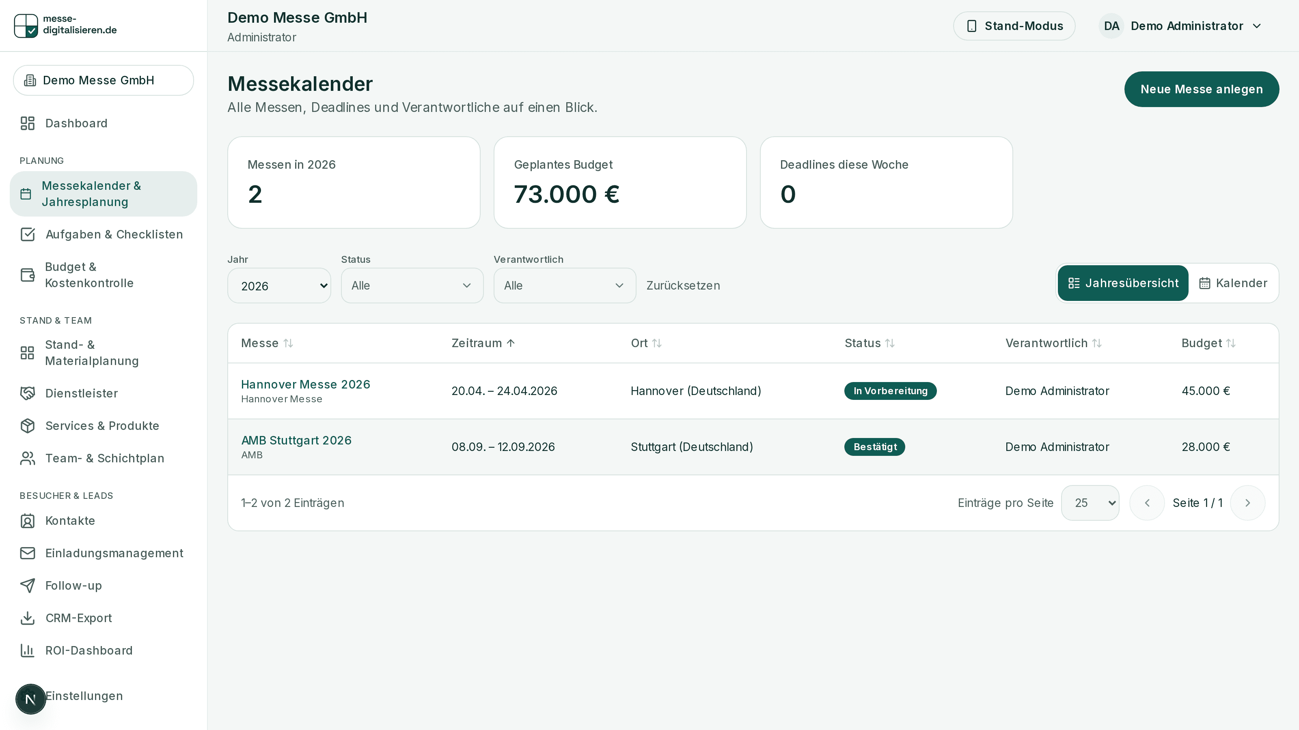Click the Einladungsmanagement envelope icon

pos(28,553)
